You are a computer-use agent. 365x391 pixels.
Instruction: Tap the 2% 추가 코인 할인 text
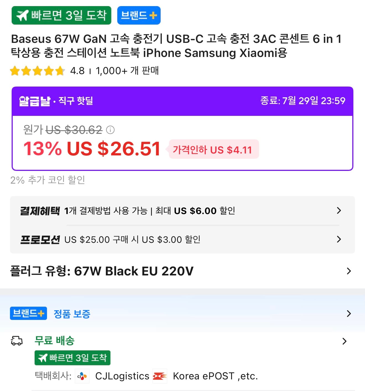coord(48,180)
